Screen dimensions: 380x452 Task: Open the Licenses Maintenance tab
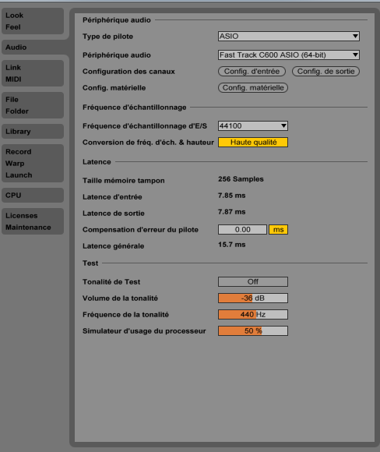pyautogui.click(x=33, y=221)
